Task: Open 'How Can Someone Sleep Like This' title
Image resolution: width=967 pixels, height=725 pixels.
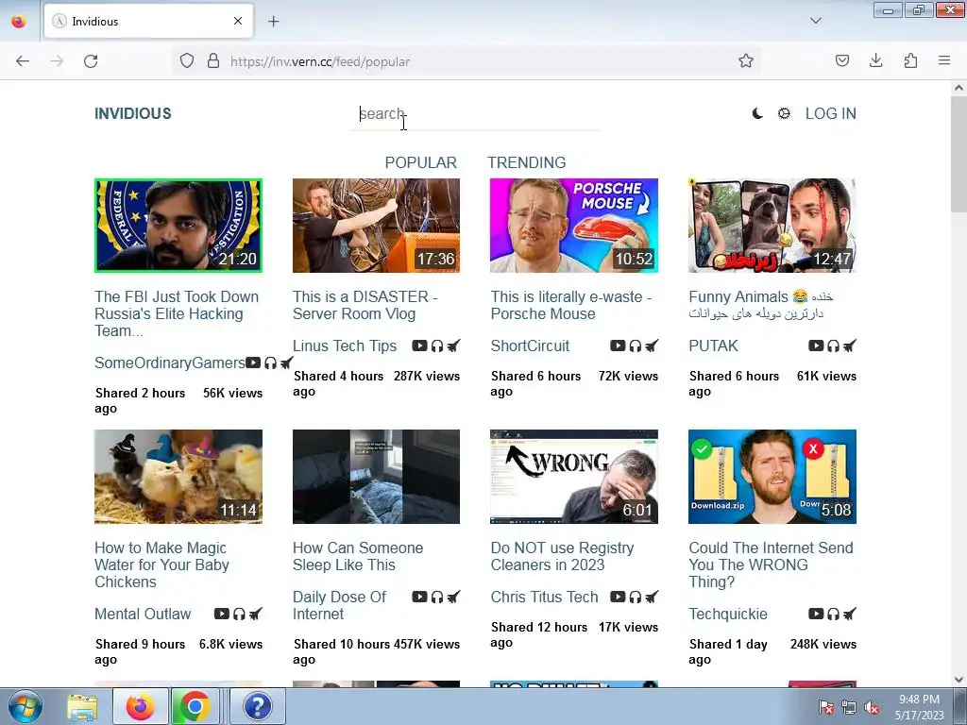Action: coord(358,556)
